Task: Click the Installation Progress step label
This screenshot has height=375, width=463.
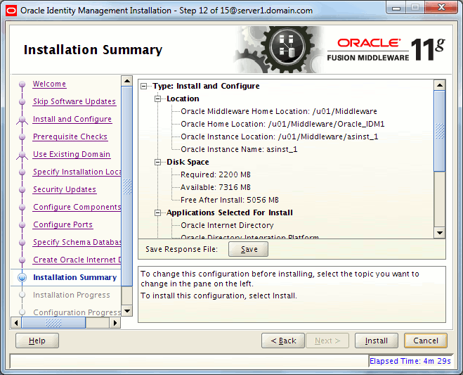Action: click(72, 295)
